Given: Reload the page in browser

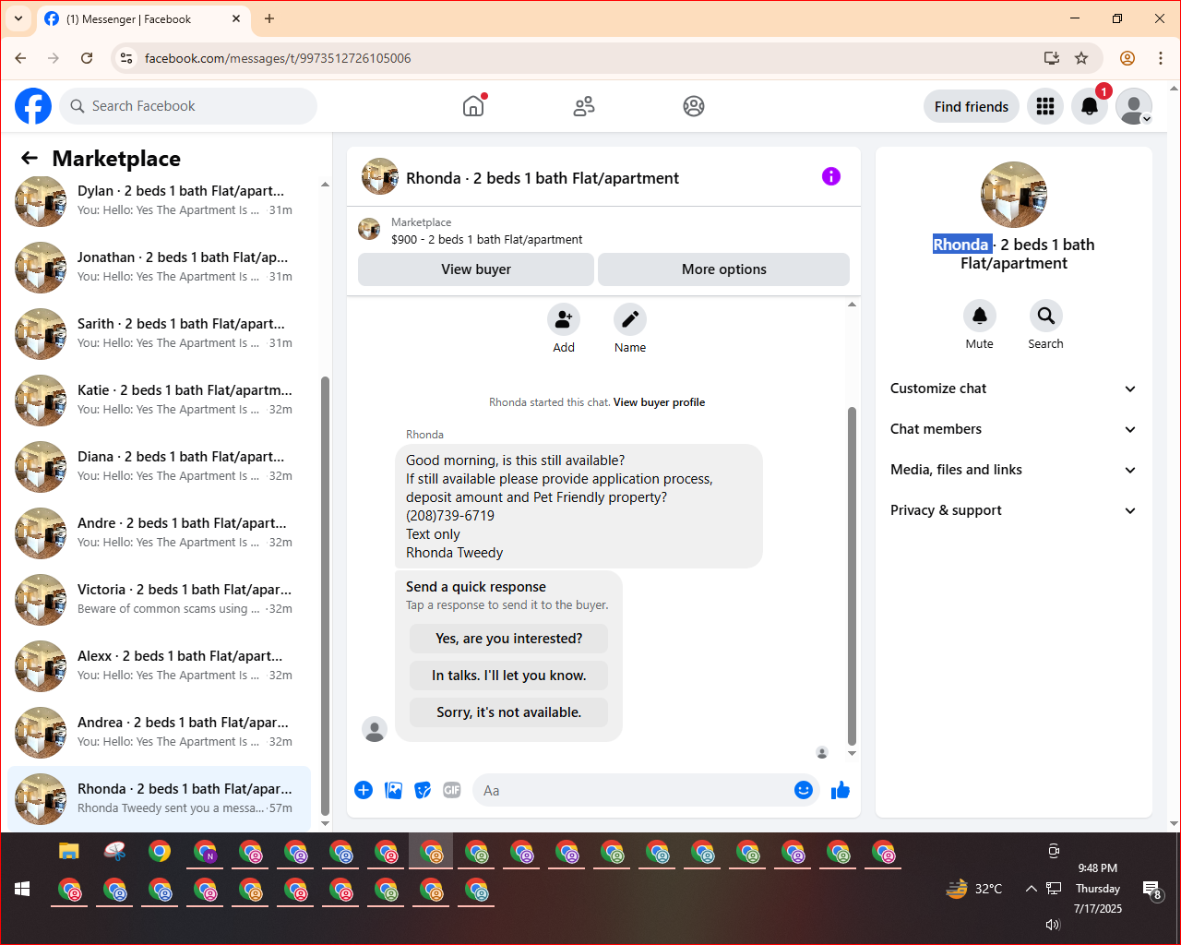Looking at the screenshot, I should click(87, 58).
